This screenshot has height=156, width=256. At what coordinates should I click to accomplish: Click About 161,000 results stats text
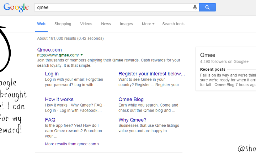click(x=70, y=38)
